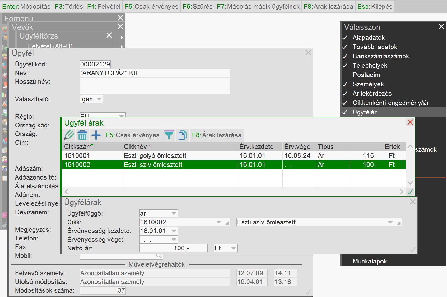Click the trash can delete icon
The width and height of the screenshot is (447, 297).
(x=82, y=135)
